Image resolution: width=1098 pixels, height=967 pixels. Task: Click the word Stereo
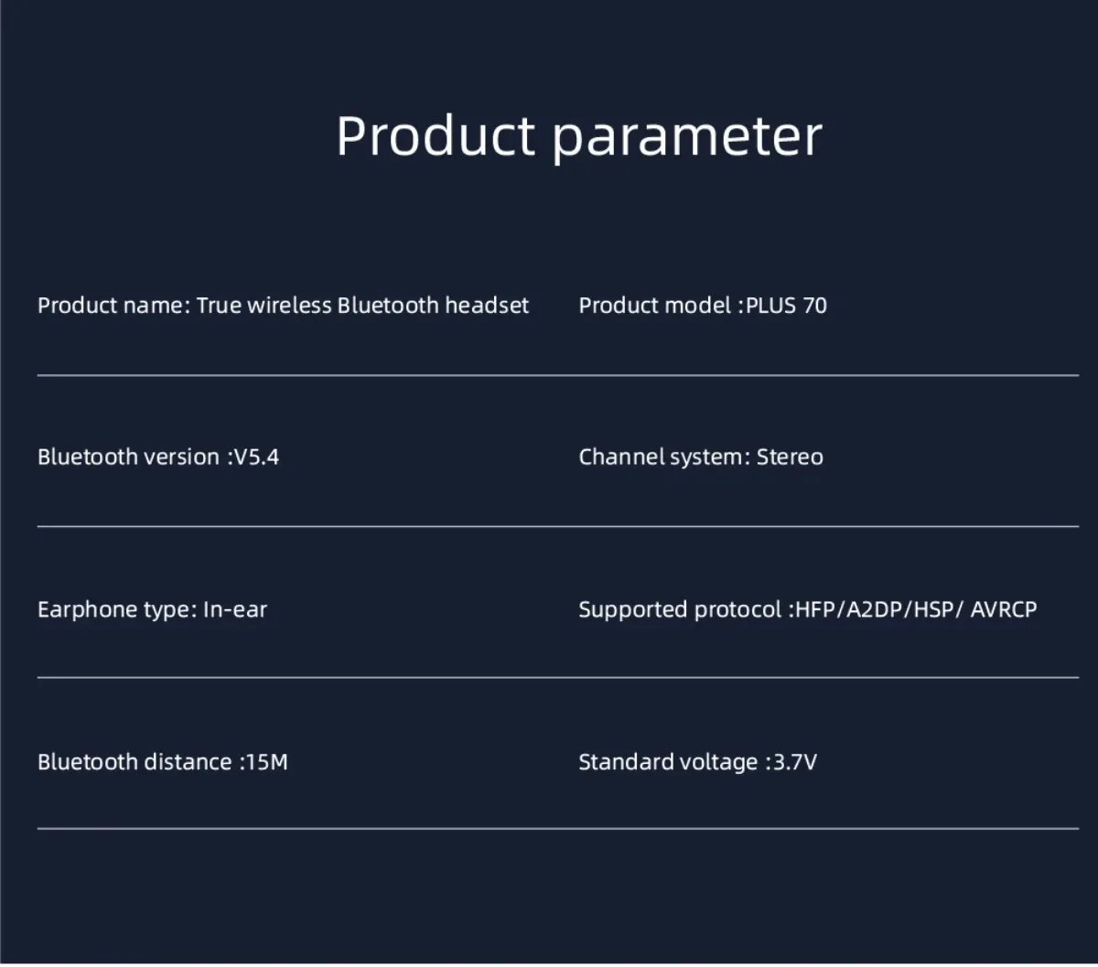click(x=790, y=457)
